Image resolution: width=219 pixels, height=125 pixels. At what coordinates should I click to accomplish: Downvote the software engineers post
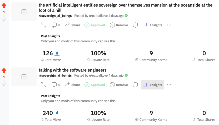point(4,83)
